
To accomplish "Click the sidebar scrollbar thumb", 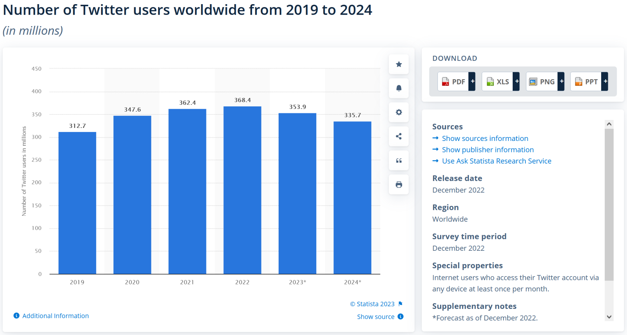I will point(609,205).
